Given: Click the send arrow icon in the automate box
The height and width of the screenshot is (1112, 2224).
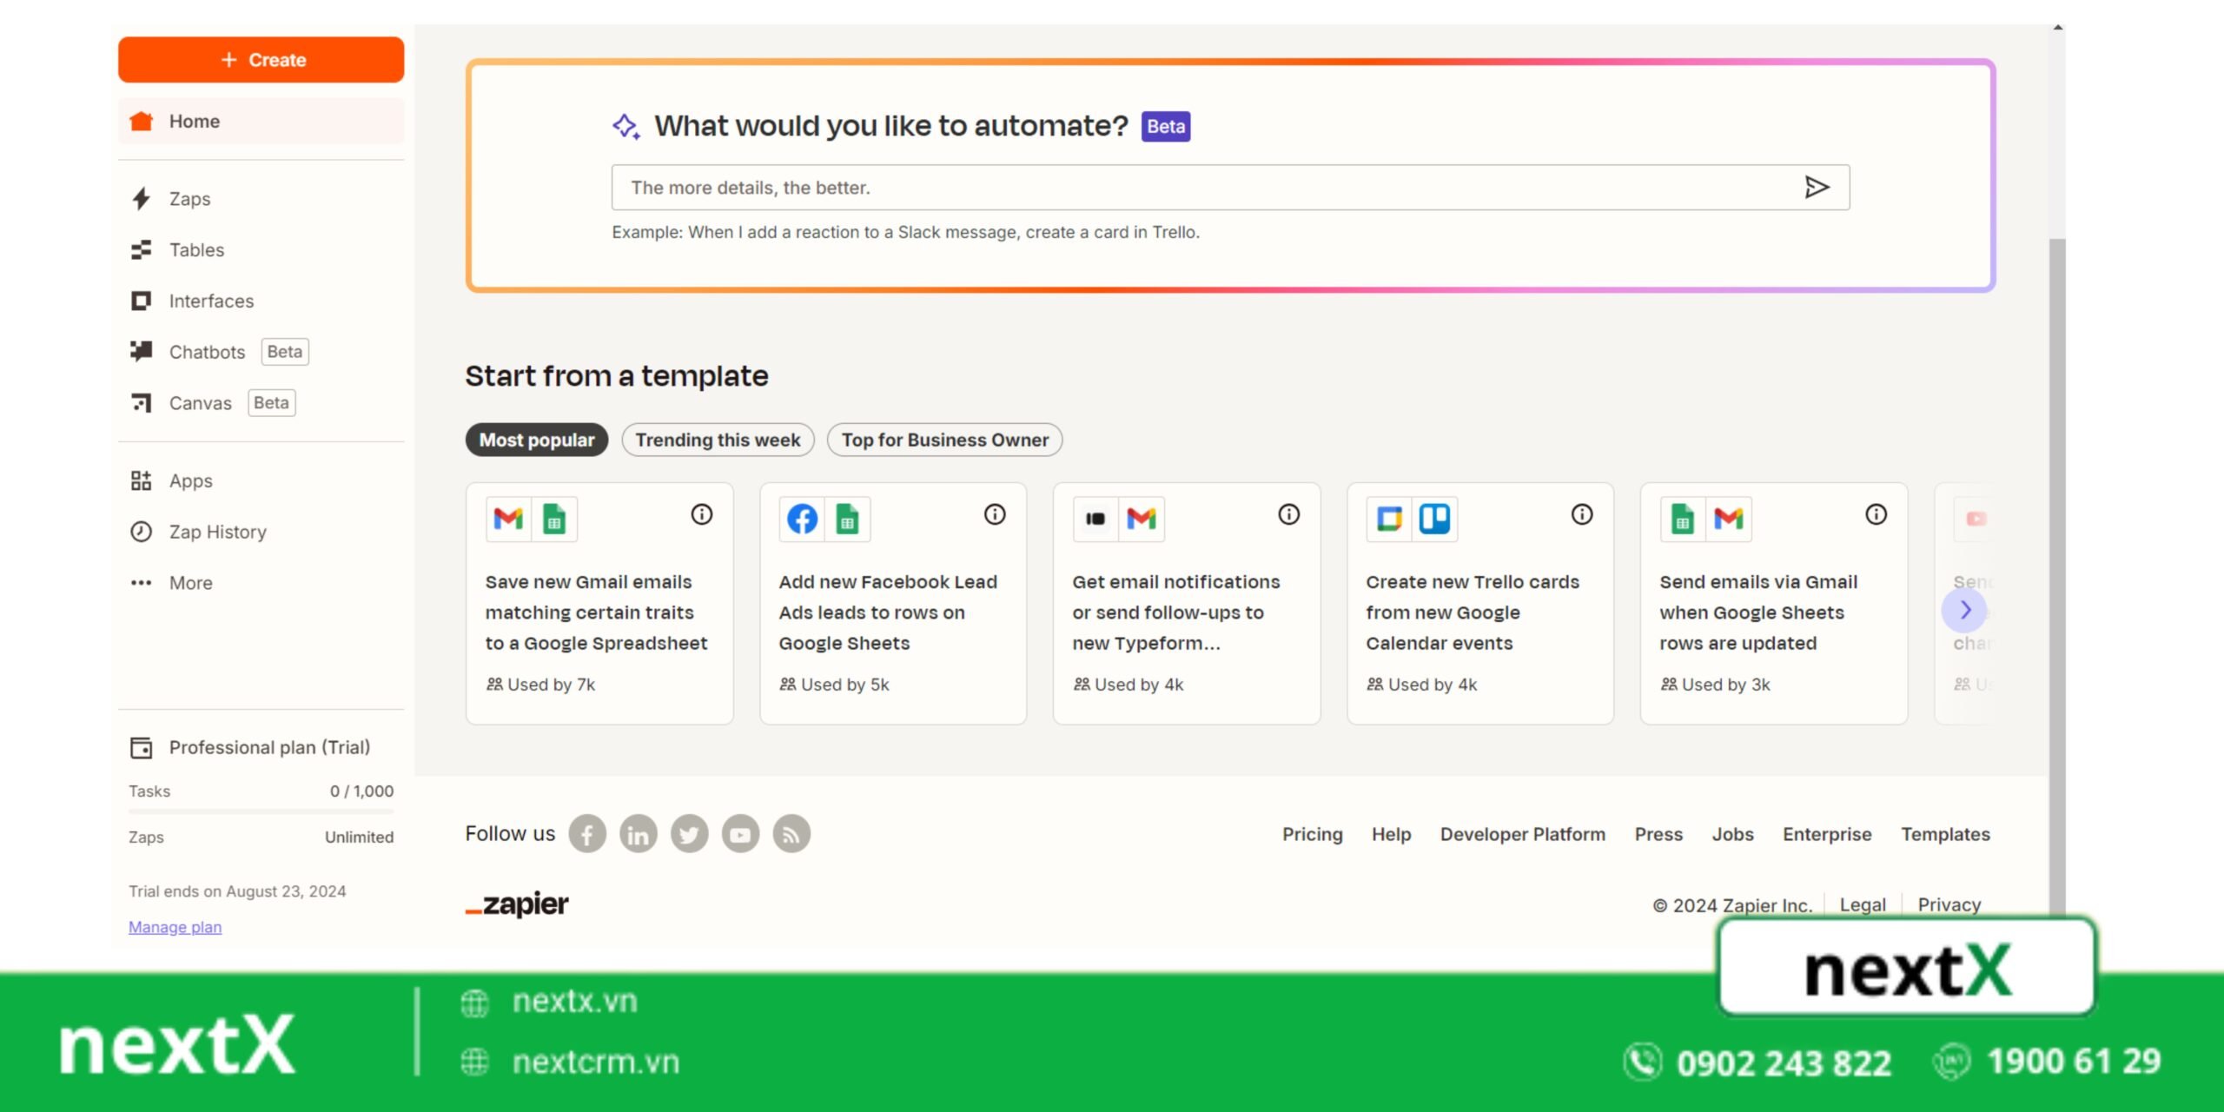Looking at the screenshot, I should click(1816, 187).
